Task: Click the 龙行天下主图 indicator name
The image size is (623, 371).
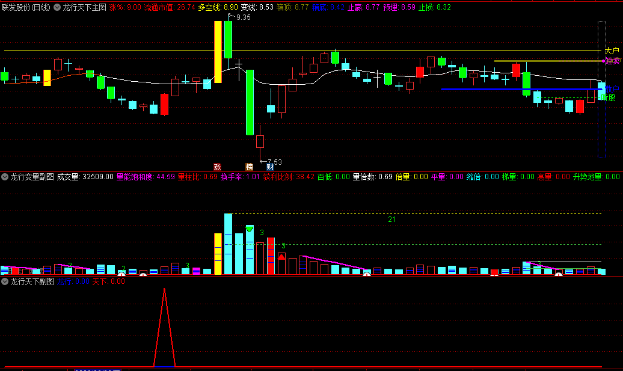Action: coord(84,7)
